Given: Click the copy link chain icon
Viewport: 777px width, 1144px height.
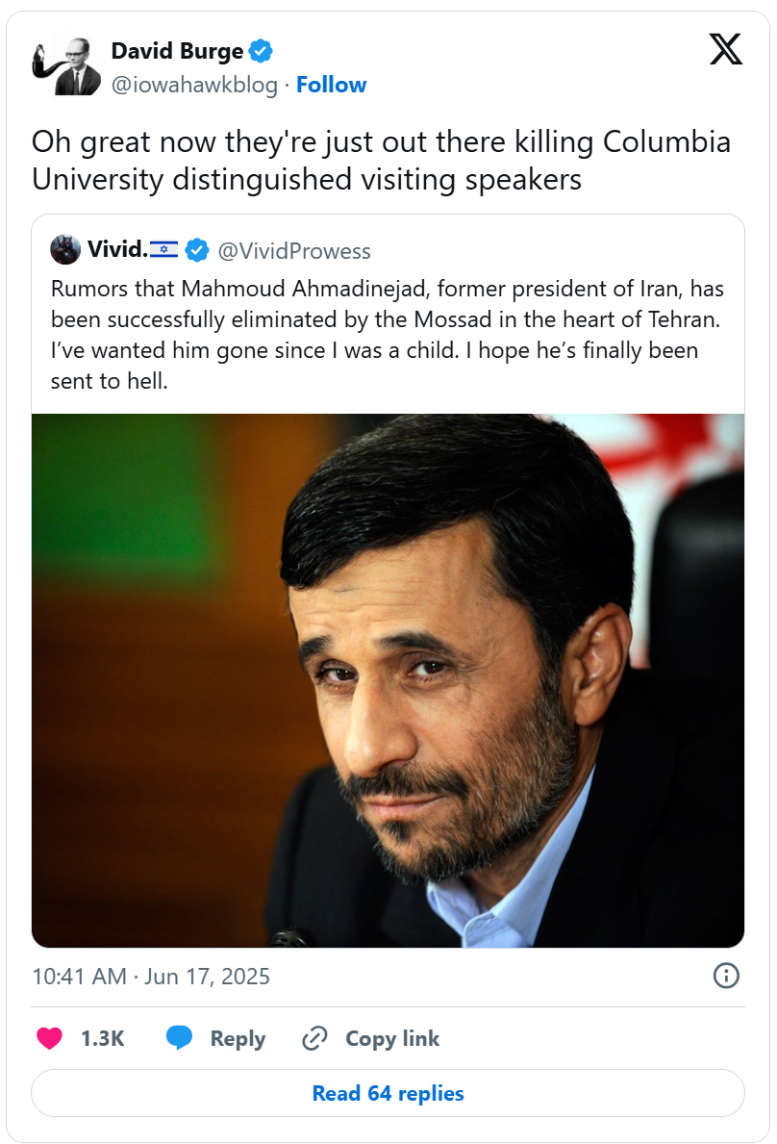Looking at the screenshot, I should point(314,1038).
